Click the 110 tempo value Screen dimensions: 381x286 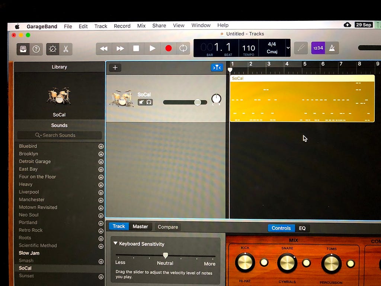249,48
